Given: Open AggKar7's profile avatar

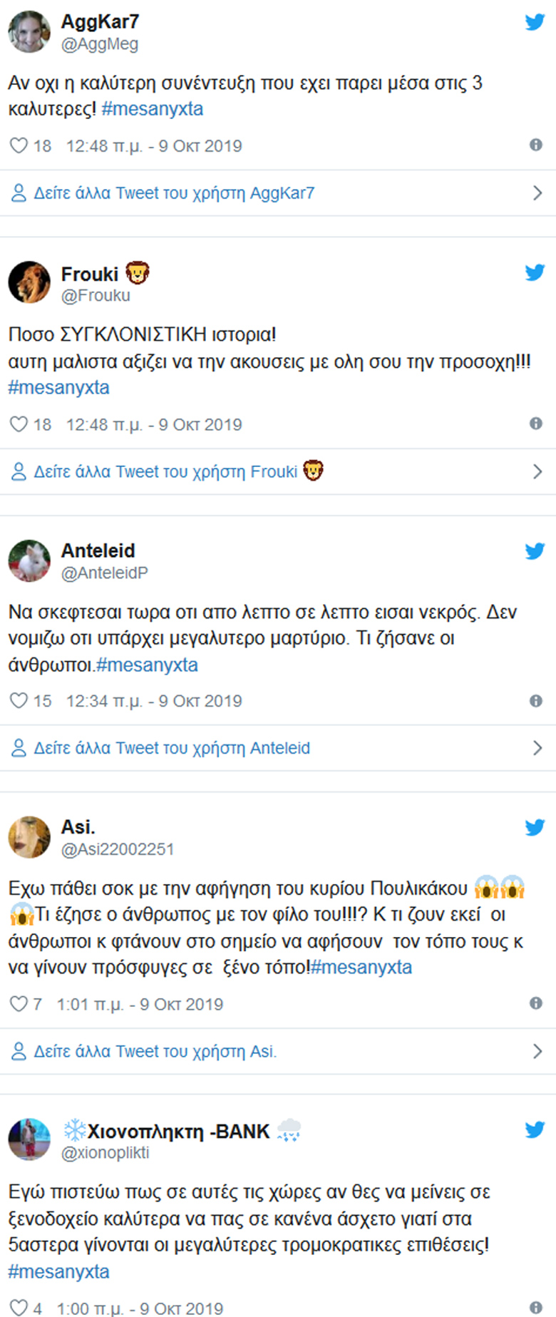Looking at the screenshot, I should point(29,31).
